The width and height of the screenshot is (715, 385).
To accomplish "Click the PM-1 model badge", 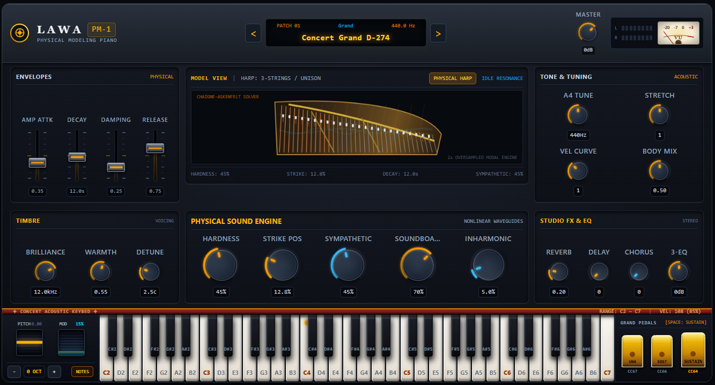I will (x=101, y=30).
